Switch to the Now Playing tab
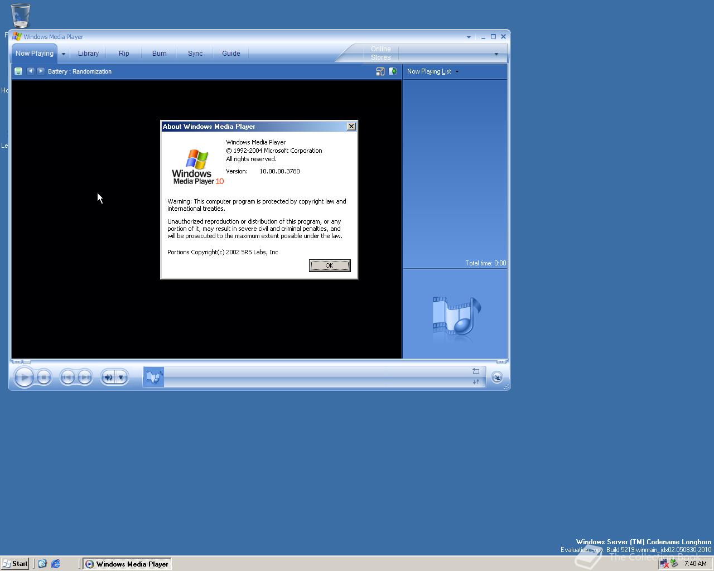 click(x=35, y=54)
